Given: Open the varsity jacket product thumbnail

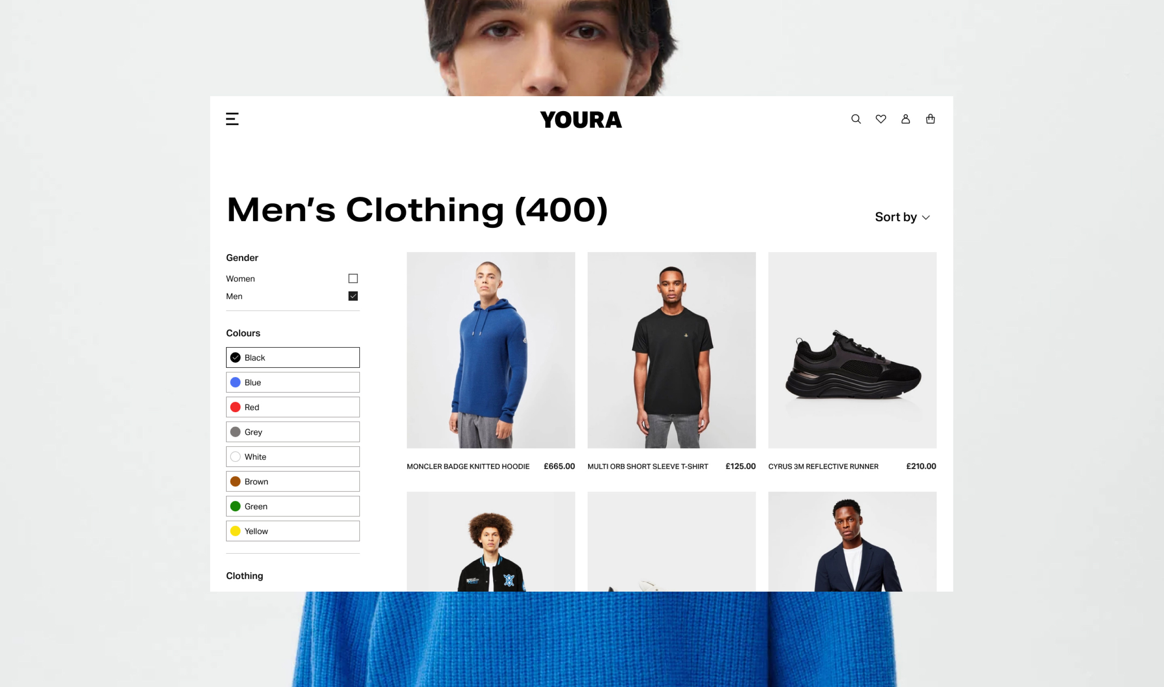Looking at the screenshot, I should [x=491, y=542].
